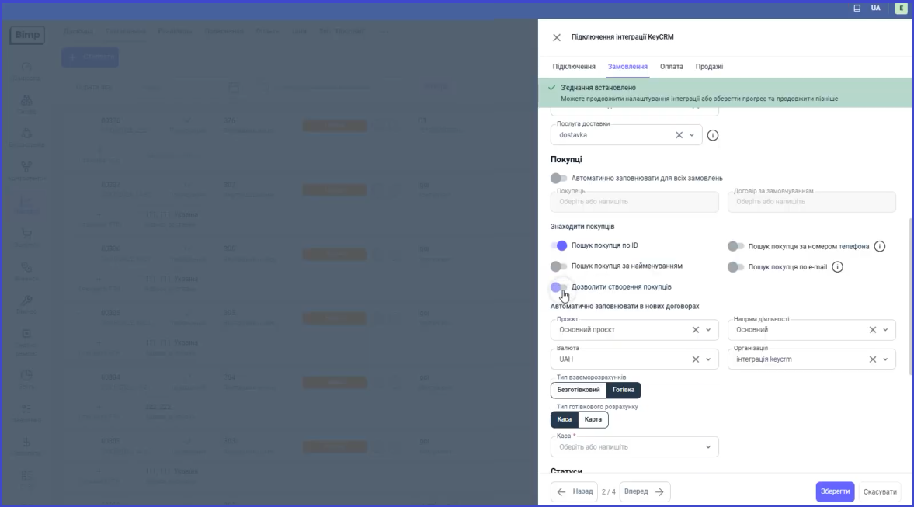The image size is (914, 507).
Task: Switch to the Підключення tab
Action: coord(574,67)
